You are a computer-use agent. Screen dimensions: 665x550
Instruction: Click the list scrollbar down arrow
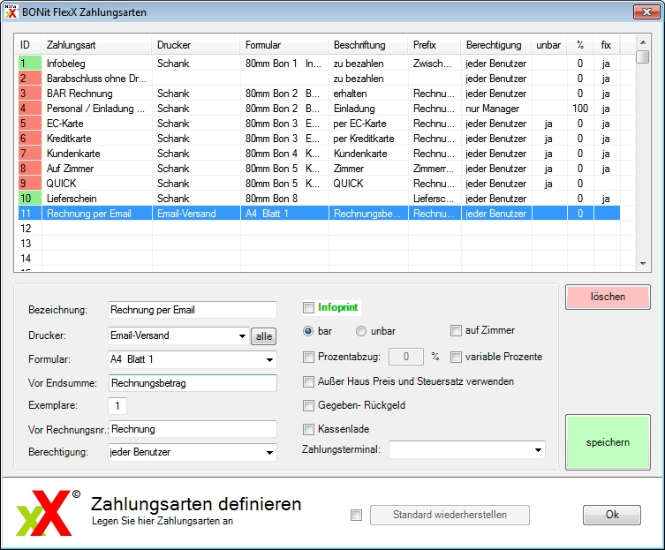(x=643, y=264)
